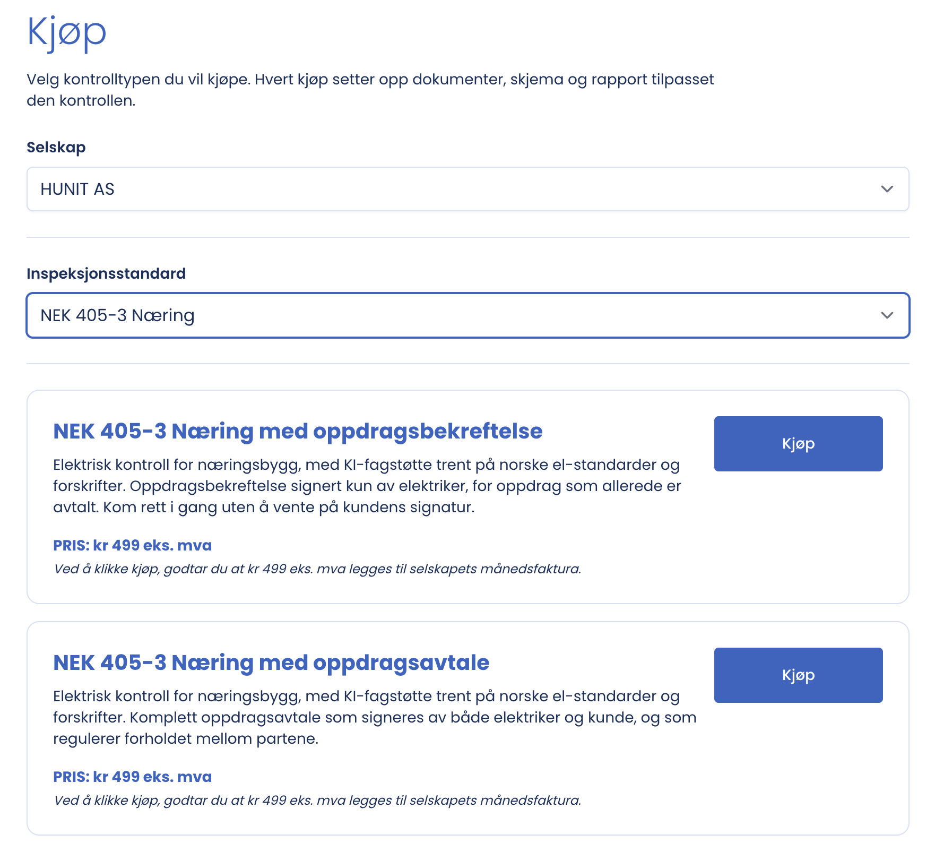Click Kjøp button for the oppdragsavtale option
Image resolution: width=935 pixels, height=860 pixels.
click(x=798, y=675)
